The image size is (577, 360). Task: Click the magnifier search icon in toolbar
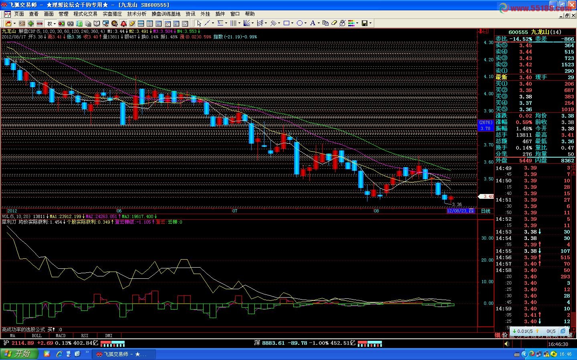[105, 24]
